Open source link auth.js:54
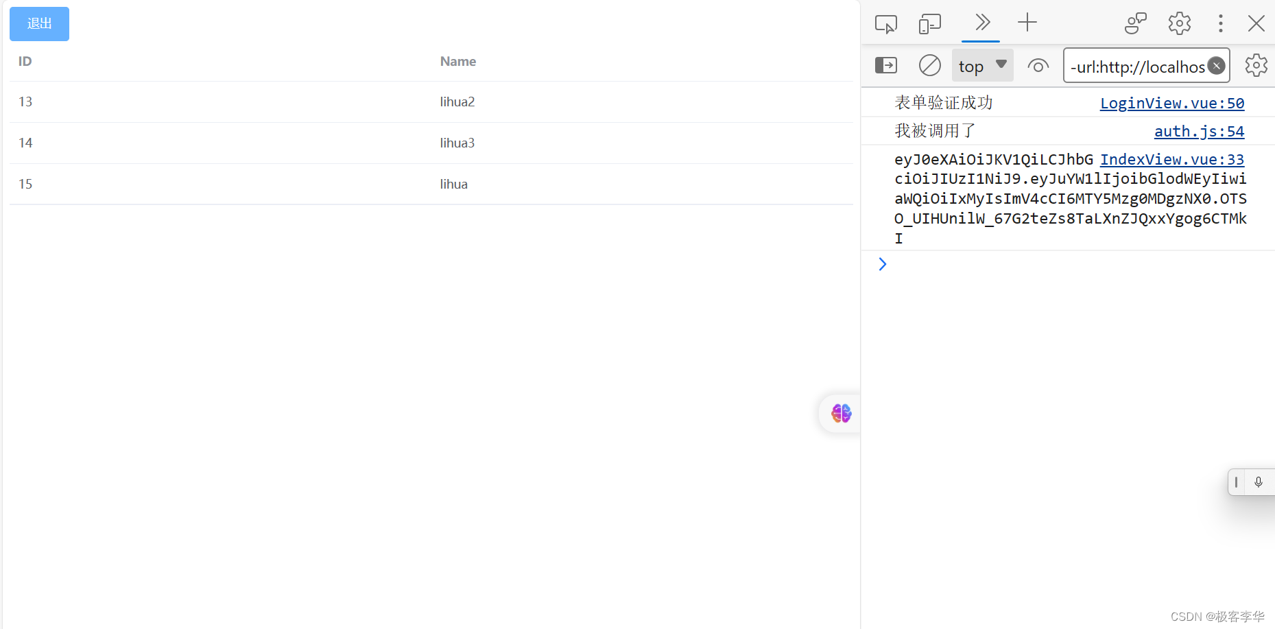This screenshot has width=1275, height=629. (1199, 131)
